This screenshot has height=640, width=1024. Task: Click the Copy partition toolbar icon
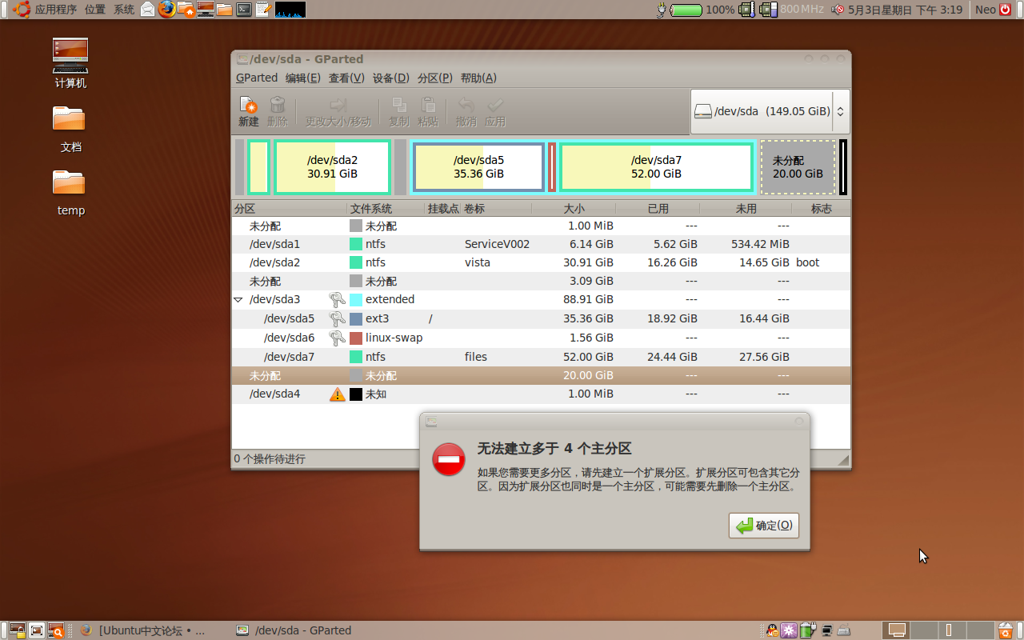399,105
